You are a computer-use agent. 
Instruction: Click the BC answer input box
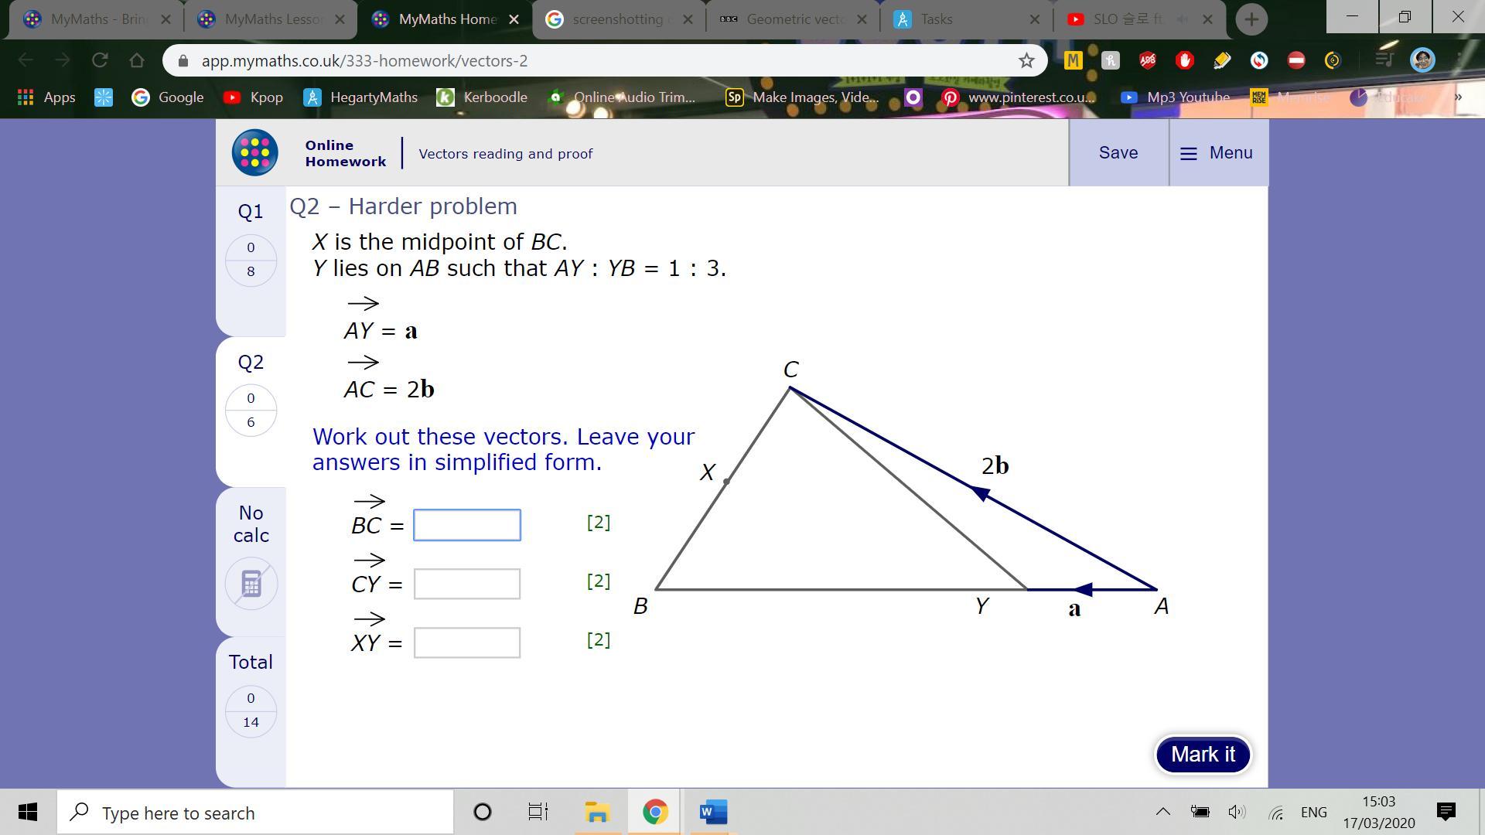467,526
